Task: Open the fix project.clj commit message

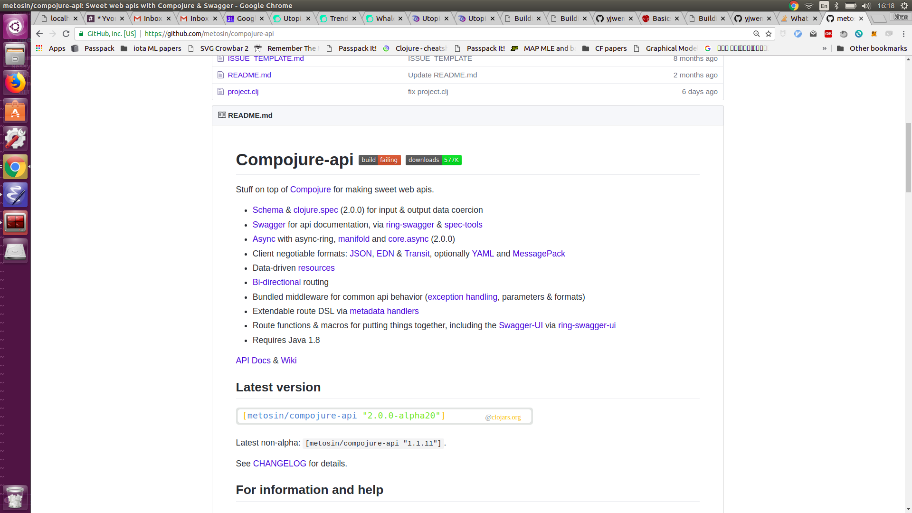Action: point(428,92)
